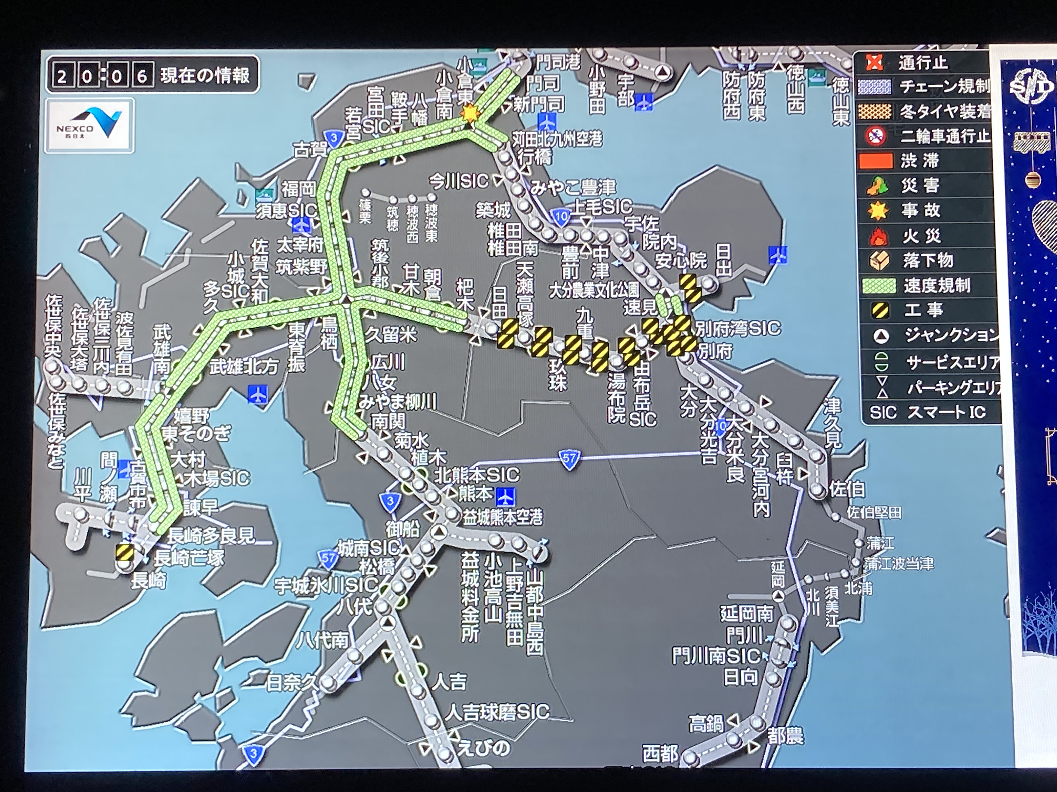Click the 事故 accident legend icon
Screen dimensions: 1057x792
pos(878,211)
